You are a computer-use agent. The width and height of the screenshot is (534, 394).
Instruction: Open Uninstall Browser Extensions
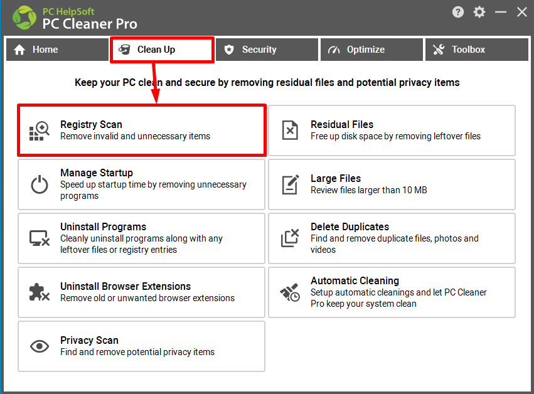click(141, 292)
